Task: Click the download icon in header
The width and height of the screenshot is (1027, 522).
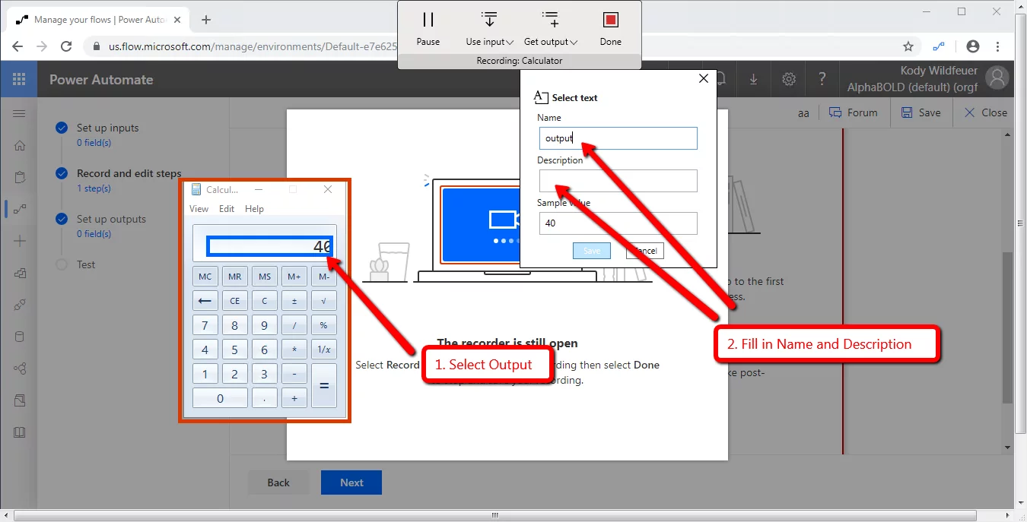Action: pos(753,79)
